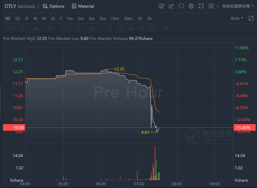Click the OTLY ticker symbol
This screenshot has height=188, width=257.
click(10, 6)
